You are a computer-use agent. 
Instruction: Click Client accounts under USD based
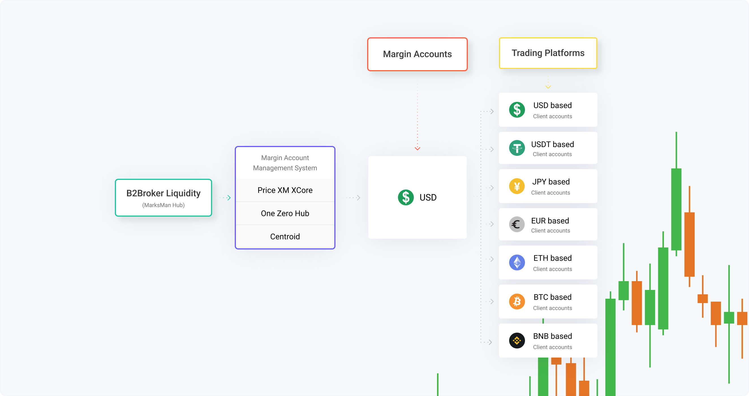tap(552, 116)
